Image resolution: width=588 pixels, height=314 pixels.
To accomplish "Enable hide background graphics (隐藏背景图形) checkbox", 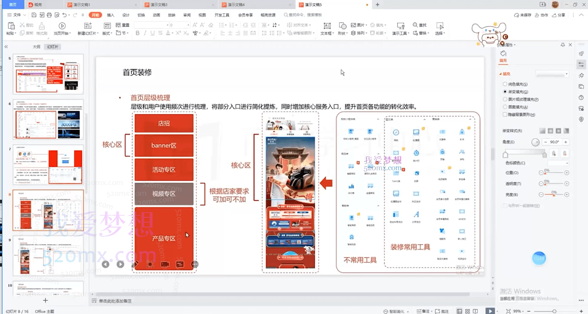I will click(505, 115).
